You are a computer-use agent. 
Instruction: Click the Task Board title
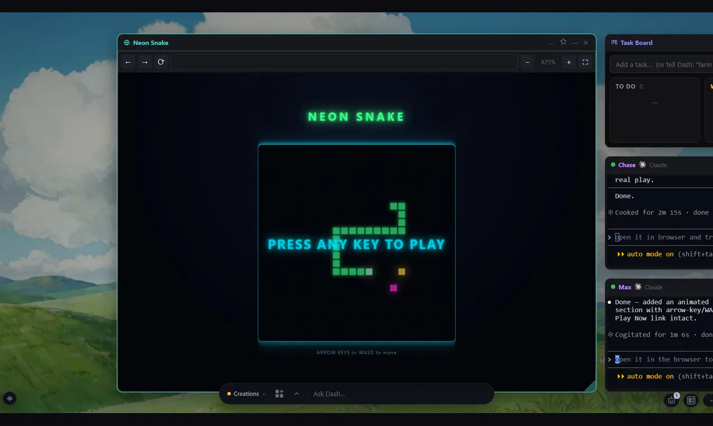click(x=636, y=43)
